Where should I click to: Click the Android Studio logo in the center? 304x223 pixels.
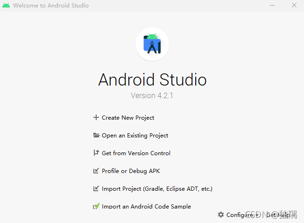(x=152, y=44)
